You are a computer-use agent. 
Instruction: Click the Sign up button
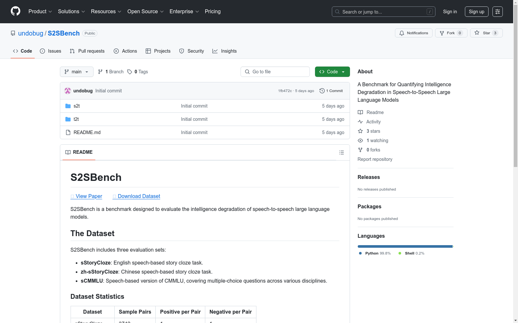(x=477, y=12)
